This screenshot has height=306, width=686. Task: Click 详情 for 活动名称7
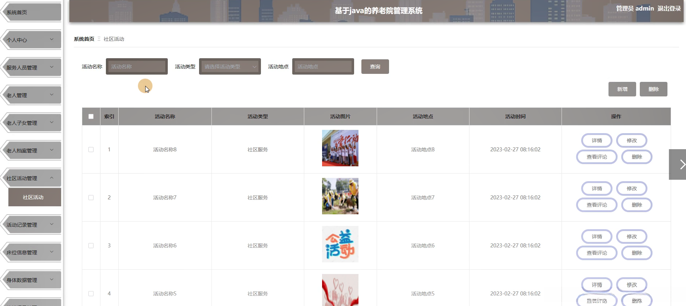coord(597,188)
